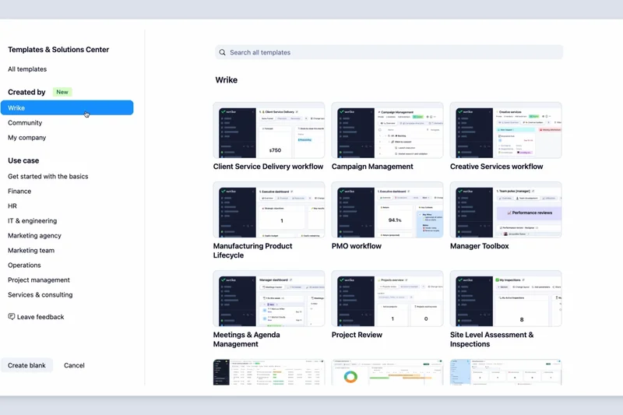The image size is (623, 415).
Task: Filter templates by Finance use case
Action: click(19, 192)
